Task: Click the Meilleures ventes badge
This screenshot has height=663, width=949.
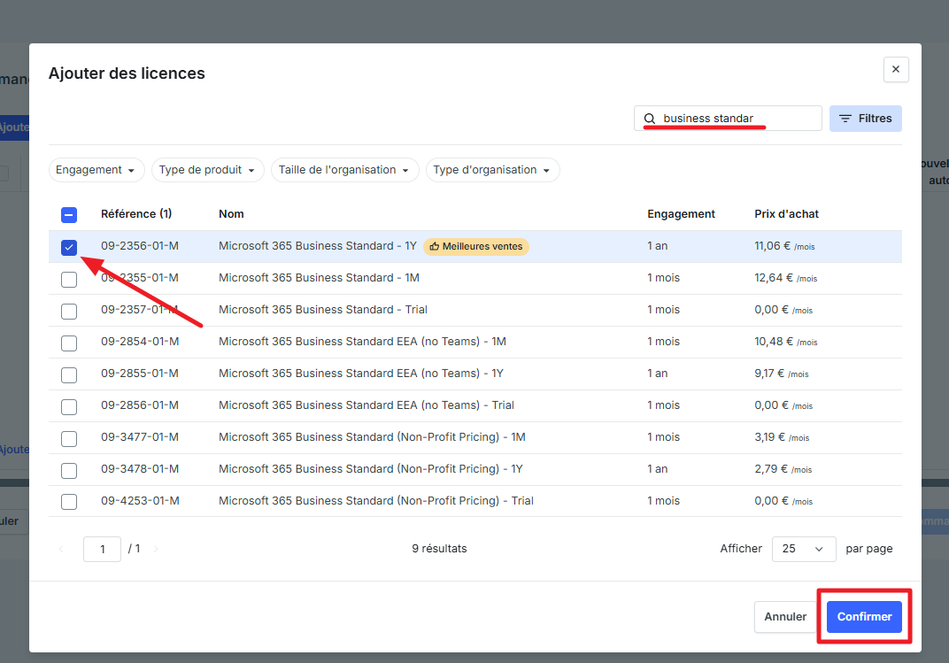Action: pyautogui.click(x=475, y=246)
